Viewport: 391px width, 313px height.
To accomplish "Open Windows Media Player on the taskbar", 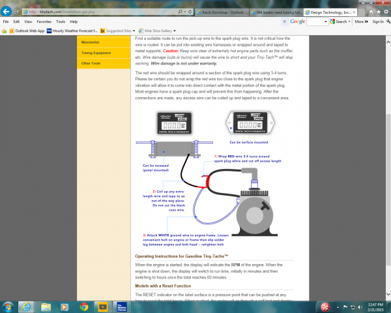I will (x=65, y=305).
